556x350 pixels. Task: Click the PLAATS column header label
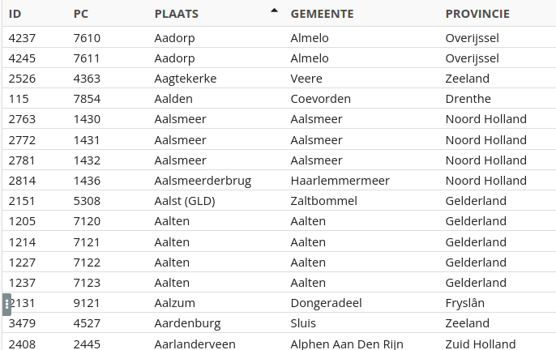tap(176, 14)
